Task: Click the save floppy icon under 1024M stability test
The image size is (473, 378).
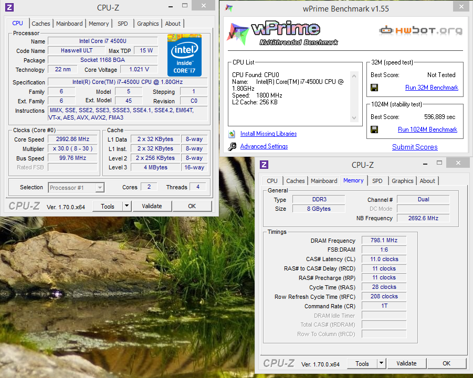Action: coord(374,129)
